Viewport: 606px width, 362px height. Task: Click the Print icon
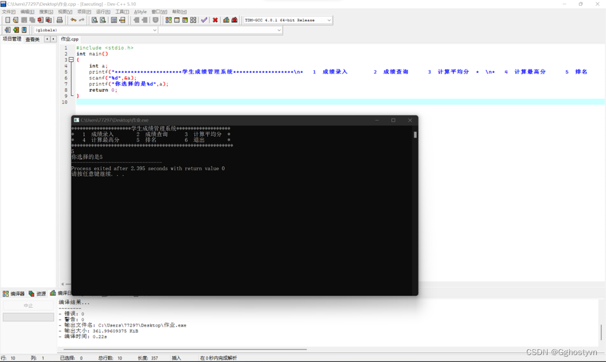coord(60,20)
